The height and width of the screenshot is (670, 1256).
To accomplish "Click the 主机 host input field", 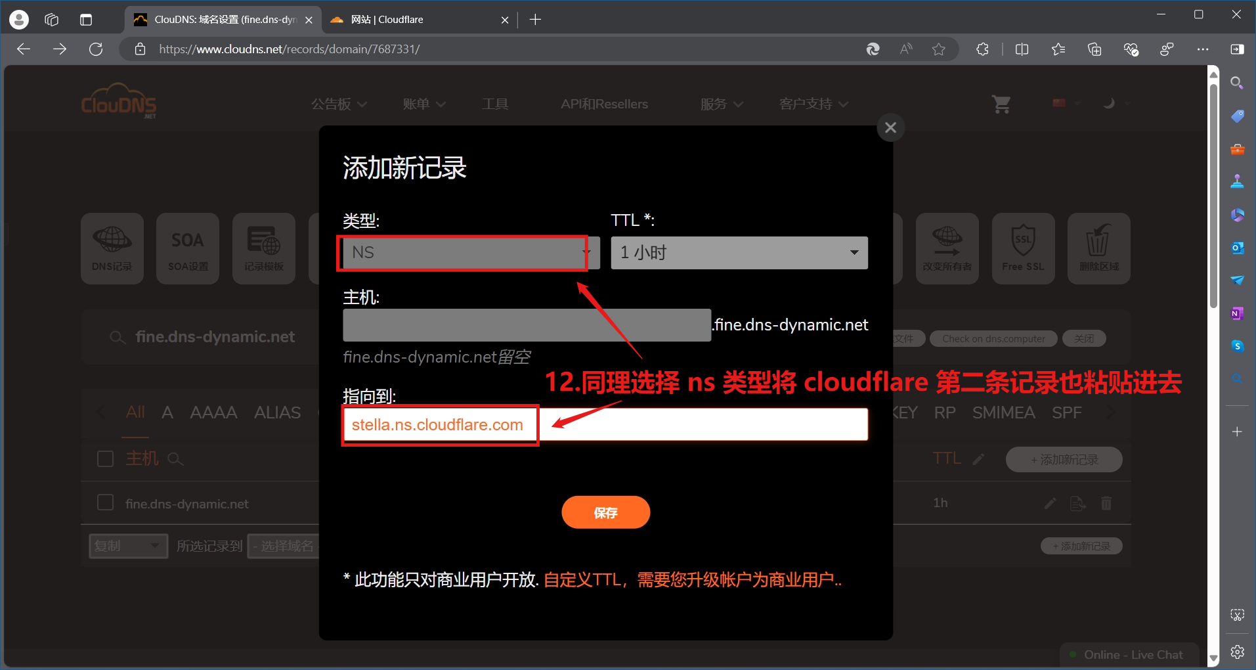I will [527, 325].
